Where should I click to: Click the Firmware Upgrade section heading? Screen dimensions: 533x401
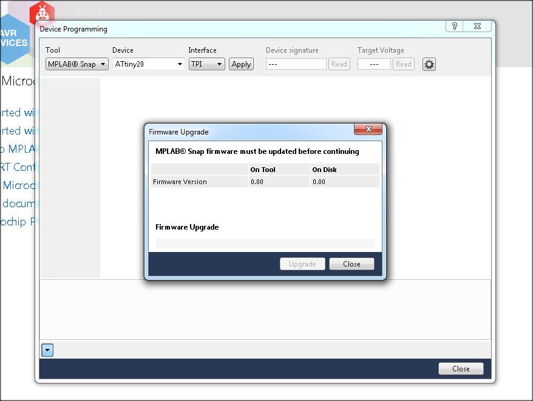[x=187, y=227]
